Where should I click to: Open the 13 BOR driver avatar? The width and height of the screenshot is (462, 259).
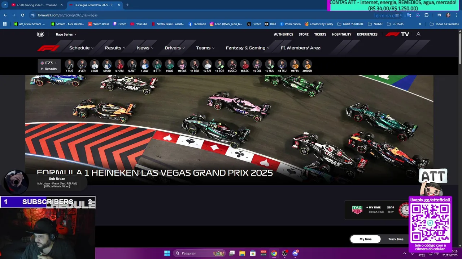coord(219,66)
